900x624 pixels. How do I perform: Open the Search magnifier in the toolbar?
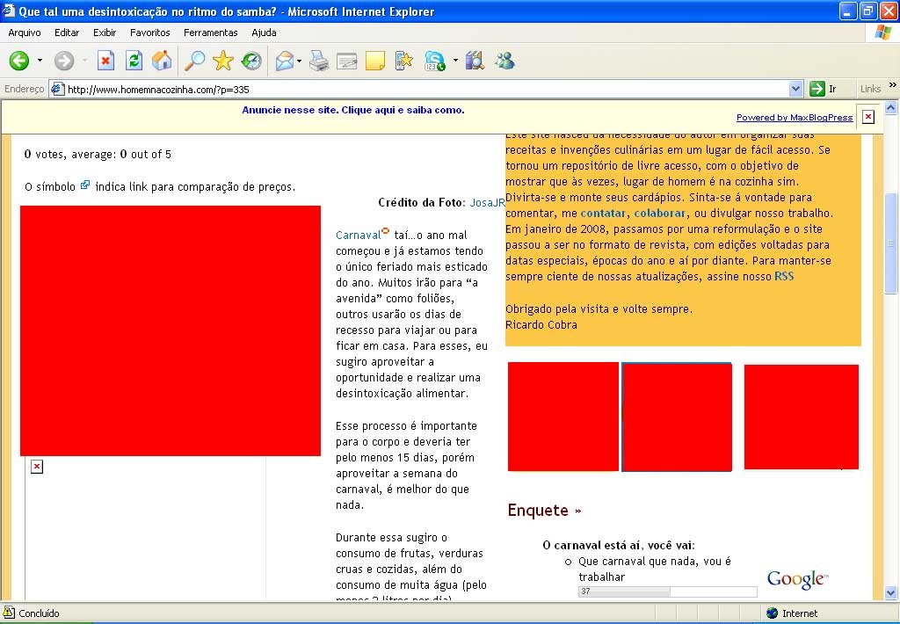pos(193,61)
